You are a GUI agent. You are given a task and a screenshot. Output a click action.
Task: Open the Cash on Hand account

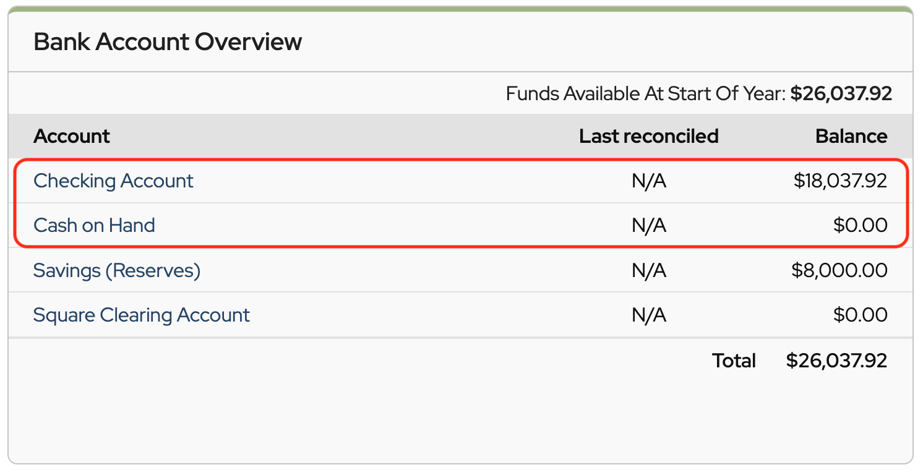click(94, 225)
